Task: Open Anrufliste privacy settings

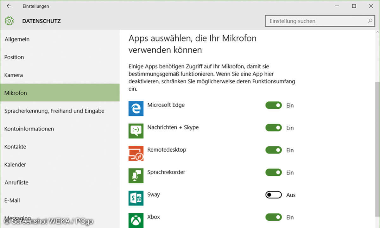Action: pyautogui.click(x=60, y=182)
